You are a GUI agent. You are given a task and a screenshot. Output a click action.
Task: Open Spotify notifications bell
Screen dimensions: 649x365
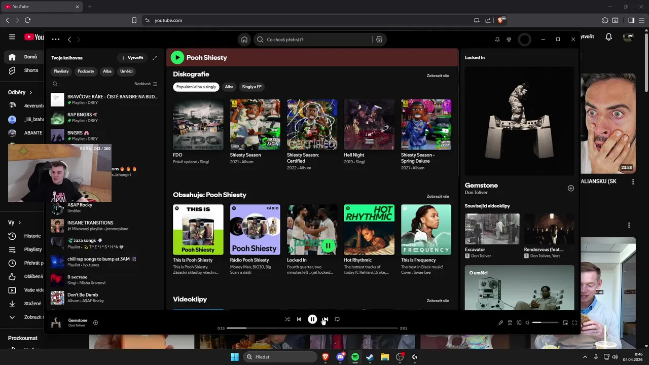click(x=497, y=40)
